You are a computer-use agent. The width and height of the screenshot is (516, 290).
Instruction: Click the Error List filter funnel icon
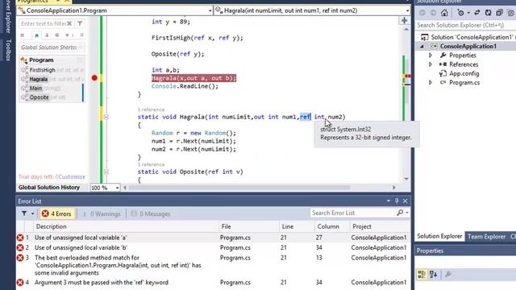[x=24, y=213]
